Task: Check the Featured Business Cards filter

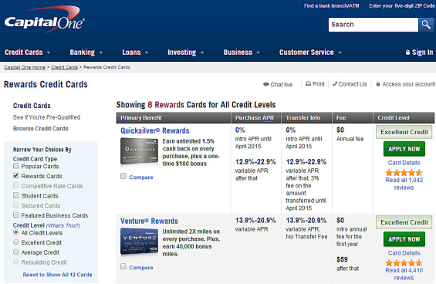Action: (x=16, y=215)
